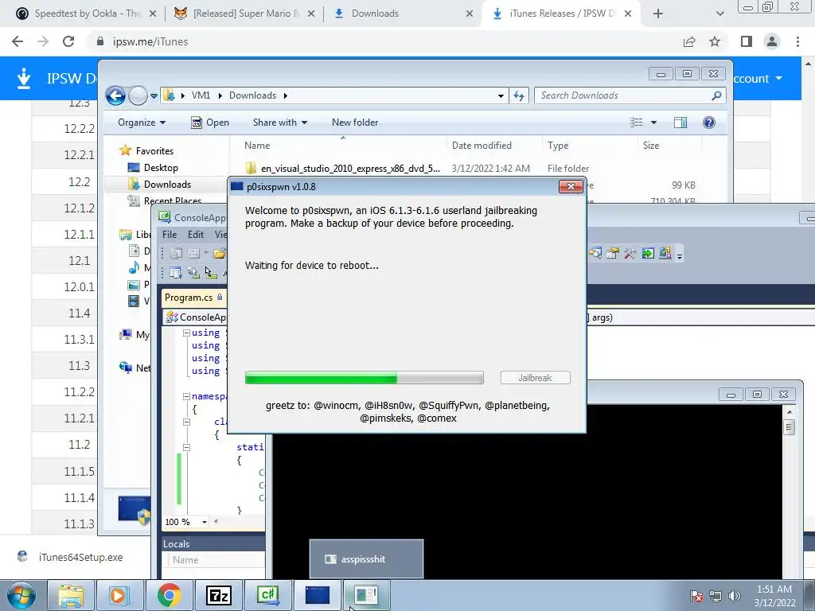Open the Explorer recent locations dropdown arrow

point(154,96)
